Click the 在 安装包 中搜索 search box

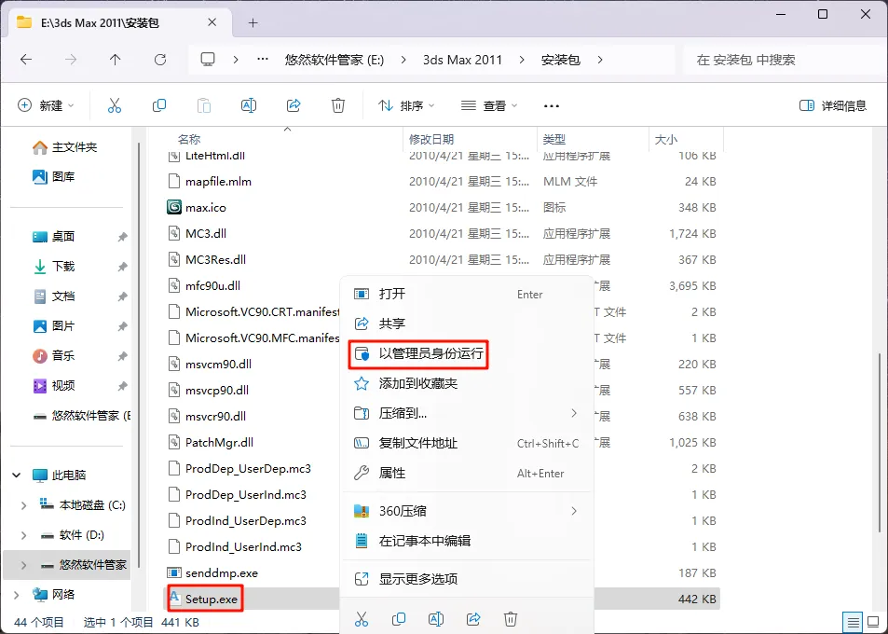point(782,60)
